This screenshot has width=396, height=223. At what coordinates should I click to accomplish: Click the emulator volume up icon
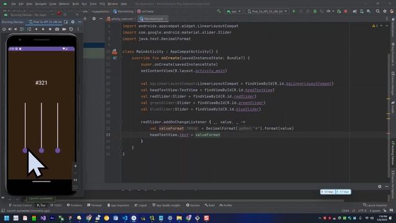point(10,29)
